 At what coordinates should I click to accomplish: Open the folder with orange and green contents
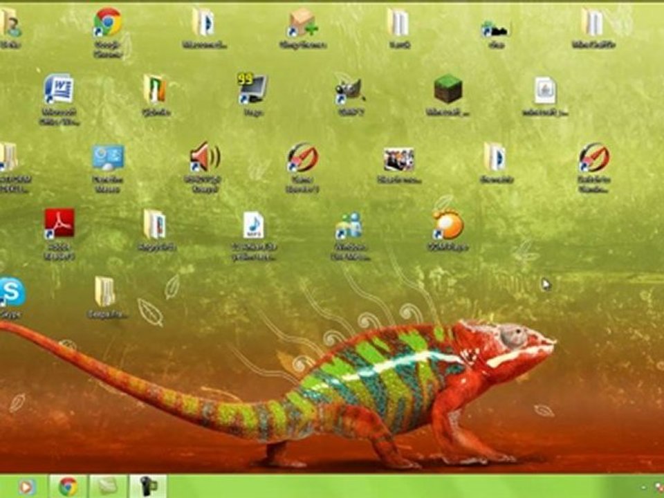click(x=155, y=89)
